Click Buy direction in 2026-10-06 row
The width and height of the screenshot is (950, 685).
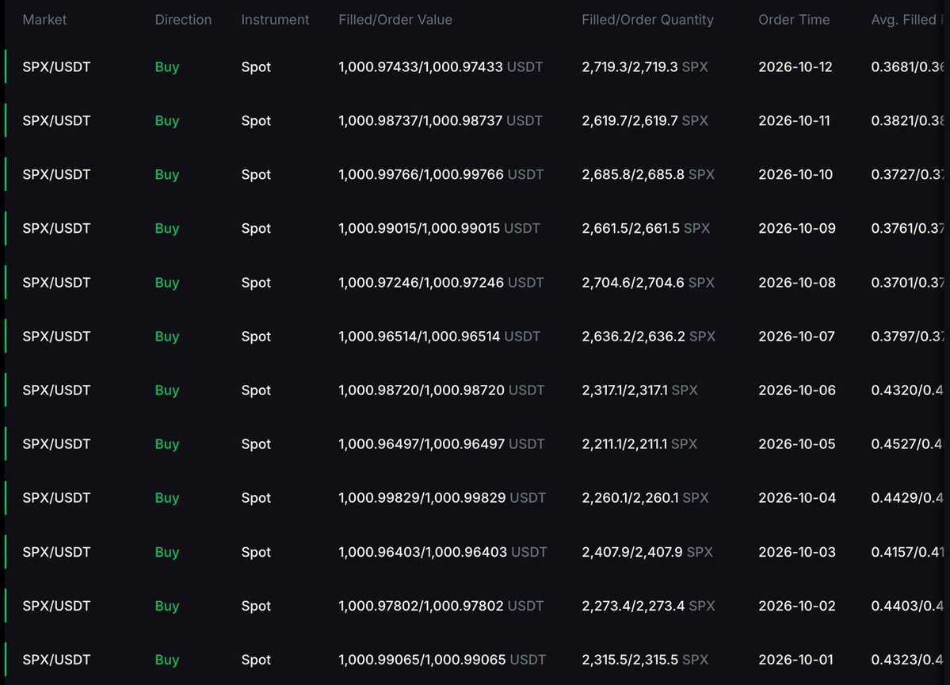coord(167,390)
